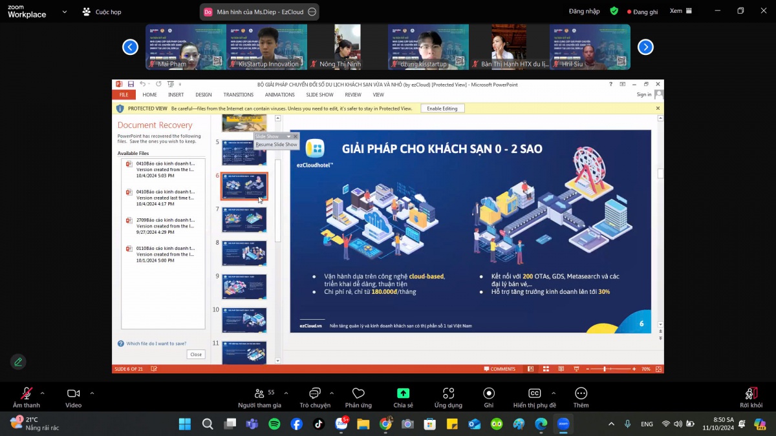This screenshot has height=436, width=776.
Task: Click Đăng nhập sign-in link
Action: (584, 11)
